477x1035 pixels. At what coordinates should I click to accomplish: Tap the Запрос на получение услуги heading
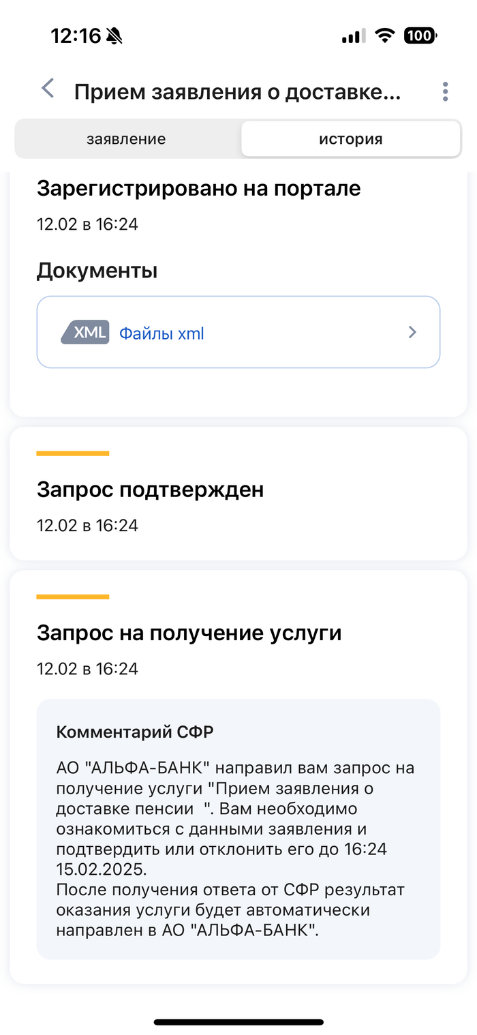click(189, 633)
